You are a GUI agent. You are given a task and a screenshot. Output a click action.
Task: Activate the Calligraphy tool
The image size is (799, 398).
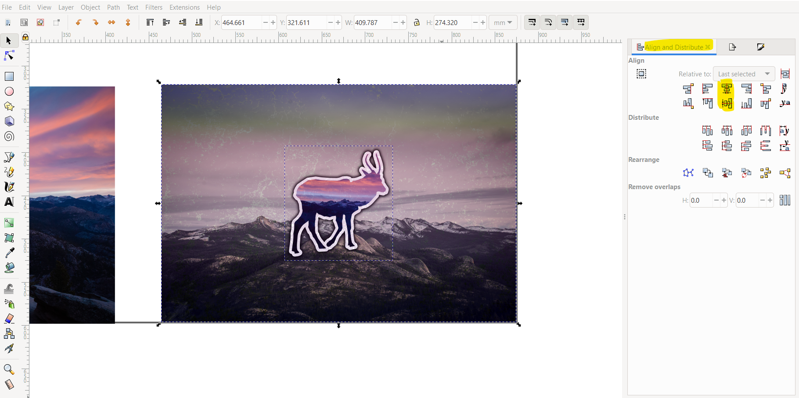point(9,186)
